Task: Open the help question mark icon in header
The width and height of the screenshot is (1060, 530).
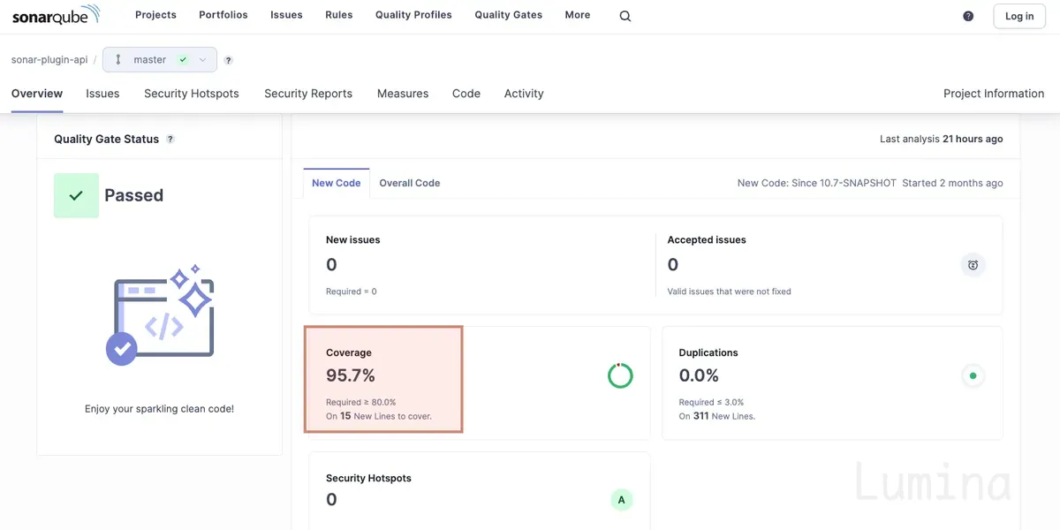Action: pyautogui.click(x=968, y=16)
